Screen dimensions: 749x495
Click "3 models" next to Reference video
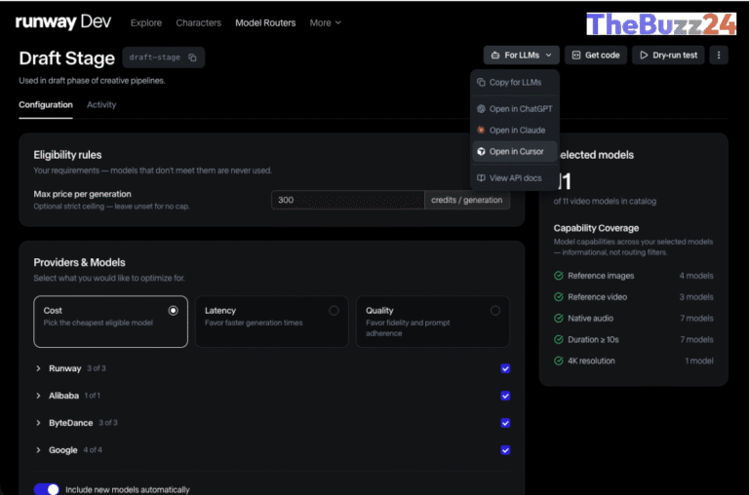[696, 297]
